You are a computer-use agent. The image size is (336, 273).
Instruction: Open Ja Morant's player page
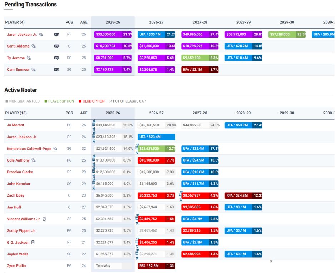(15, 125)
